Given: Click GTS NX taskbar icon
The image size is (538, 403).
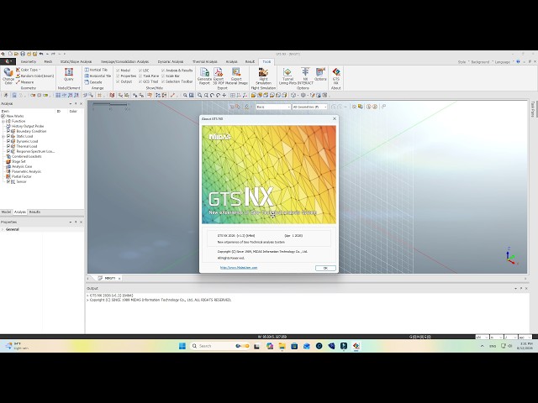Looking at the screenshot, I should coord(356,346).
